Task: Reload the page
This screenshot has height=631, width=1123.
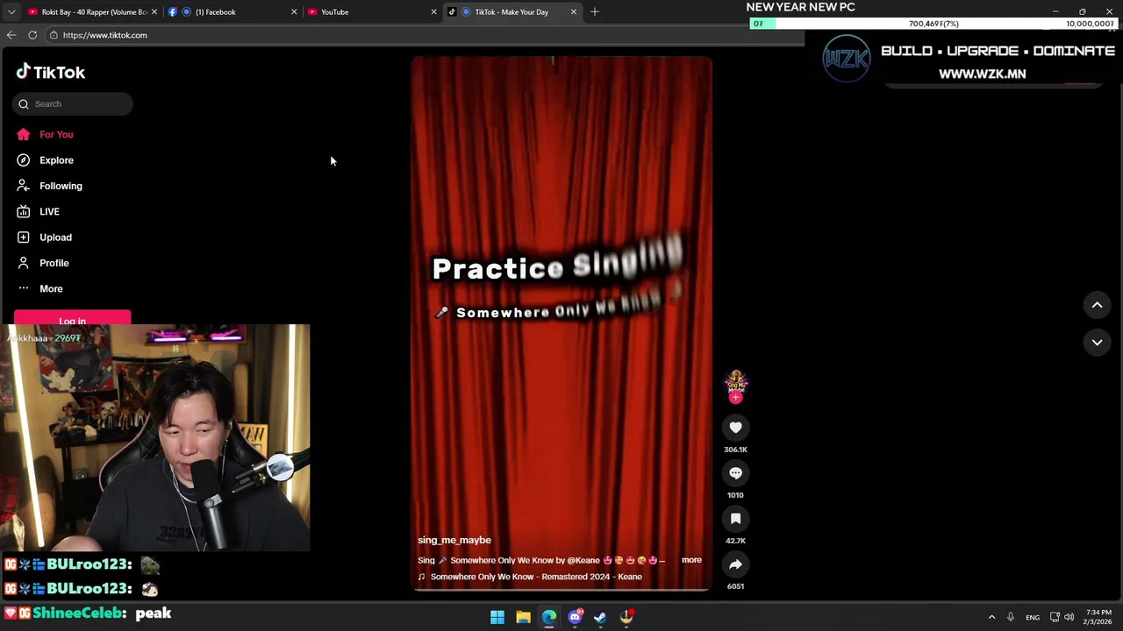Action: coord(32,35)
